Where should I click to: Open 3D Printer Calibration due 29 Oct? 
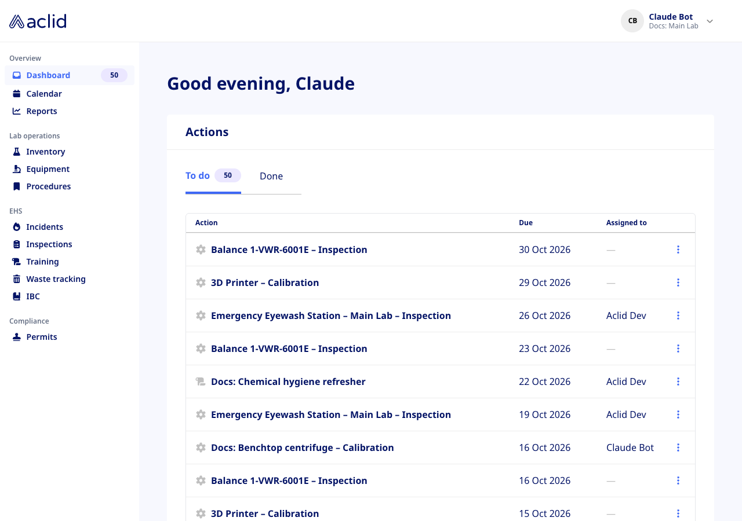(x=265, y=282)
